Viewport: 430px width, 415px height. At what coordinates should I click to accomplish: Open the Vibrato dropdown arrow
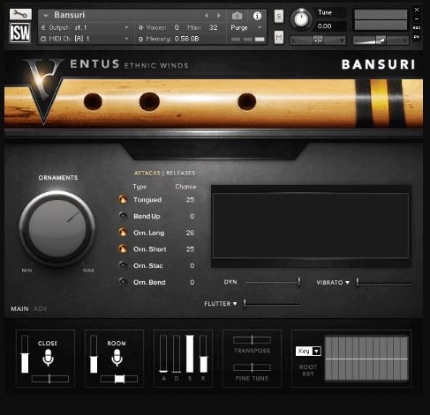point(347,283)
